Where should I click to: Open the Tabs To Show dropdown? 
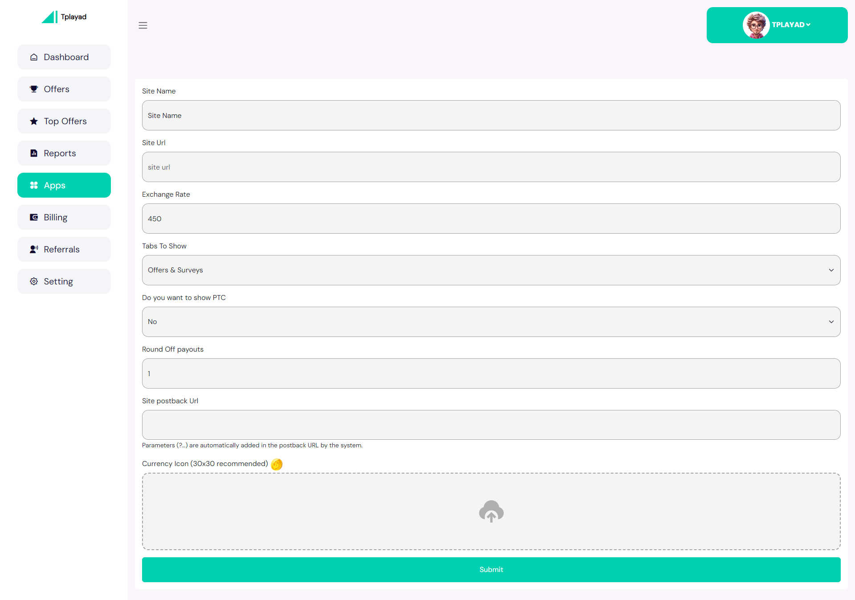[491, 270]
